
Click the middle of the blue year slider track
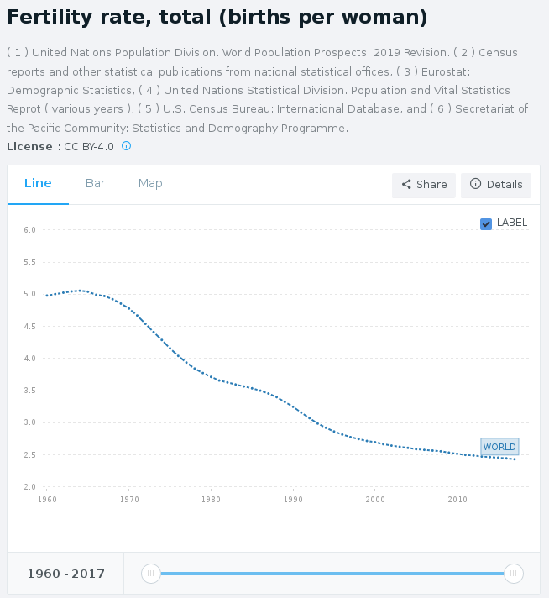332,574
